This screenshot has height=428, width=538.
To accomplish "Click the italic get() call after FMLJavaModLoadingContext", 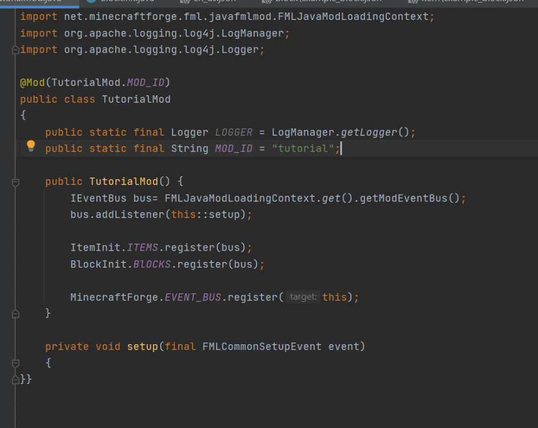I will click(331, 198).
